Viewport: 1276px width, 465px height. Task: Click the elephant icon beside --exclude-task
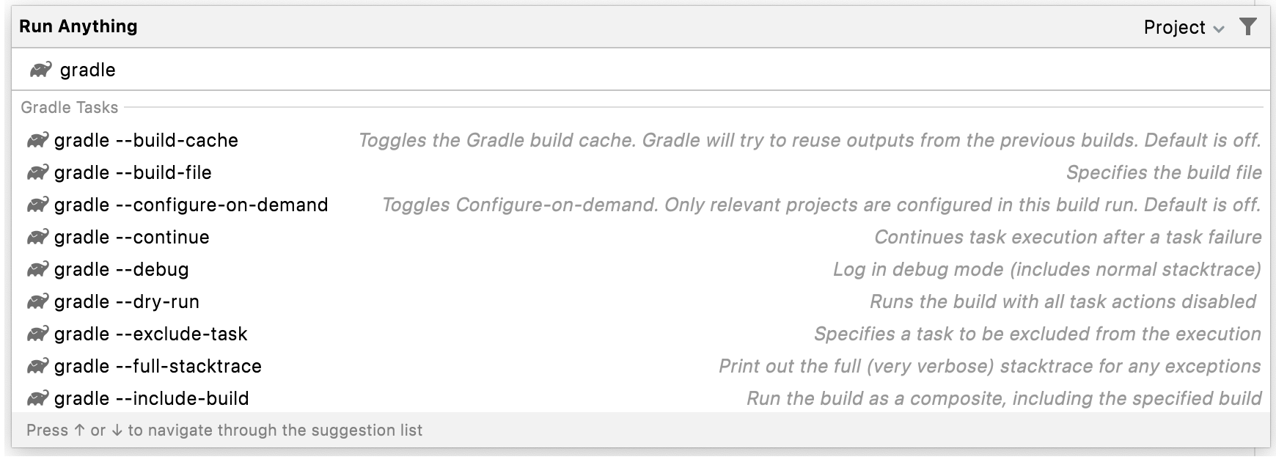click(37, 334)
